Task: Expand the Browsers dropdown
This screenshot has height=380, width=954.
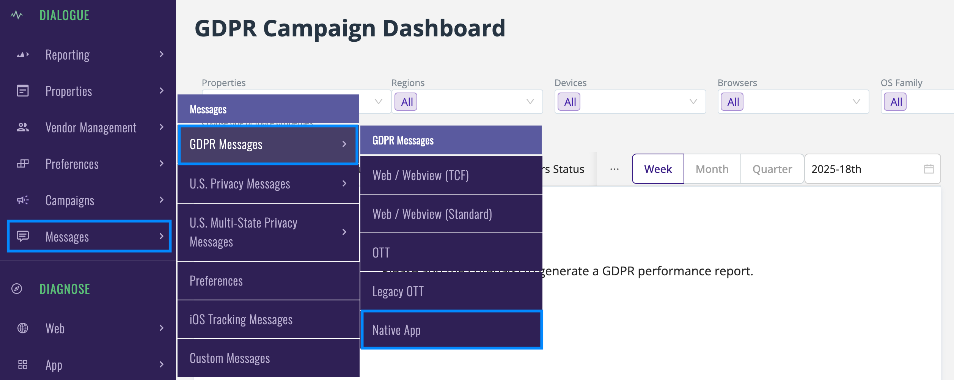Action: (794, 102)
